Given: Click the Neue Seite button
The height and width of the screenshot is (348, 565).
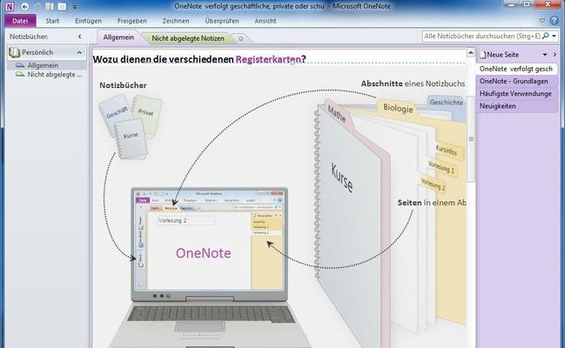Looking at the screenshot, I should tap(500, 55).
